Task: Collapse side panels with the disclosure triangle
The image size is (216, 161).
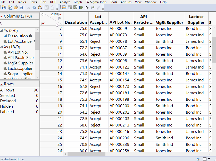Action: pyautogui.click(x=42, y=14)
